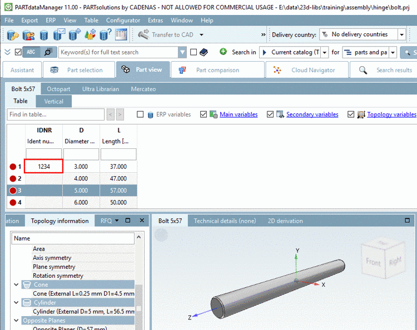The height and width of the screenshot is (330, 417).
Task: Toggle the checkbox beside the book icon
Action: [x=193, y=52]
